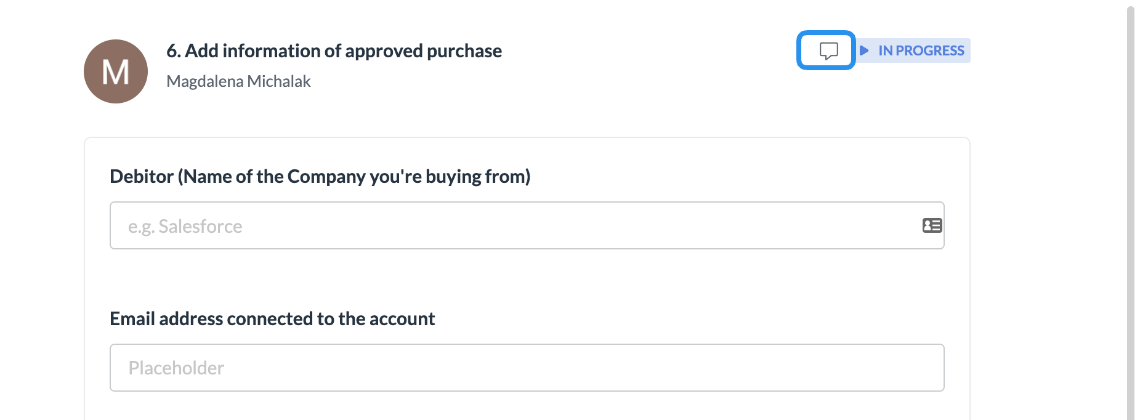Open the comments speech bubble icon
The width and height of the screenshot is (1148, 420).
828,50
